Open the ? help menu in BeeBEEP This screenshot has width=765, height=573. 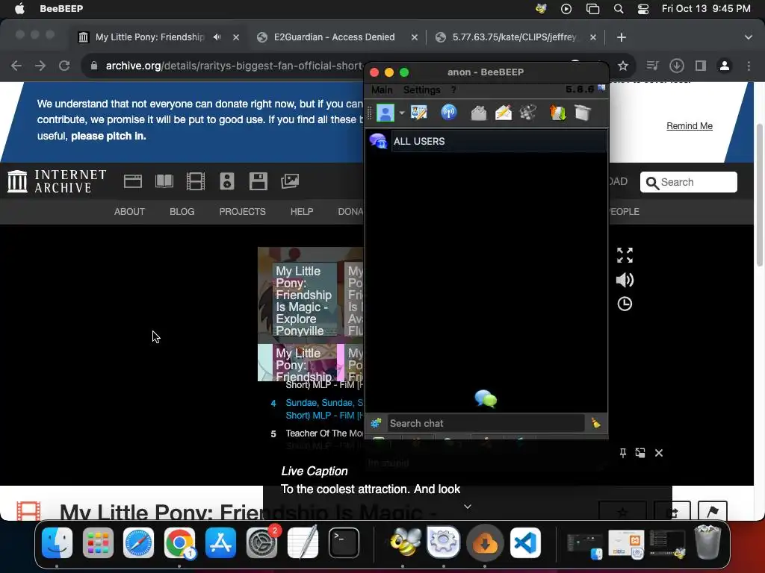453,90
